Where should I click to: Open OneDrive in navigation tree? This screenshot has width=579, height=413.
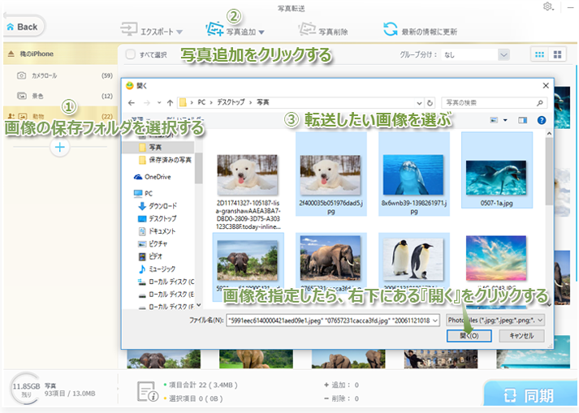click(x=153, y=177)
